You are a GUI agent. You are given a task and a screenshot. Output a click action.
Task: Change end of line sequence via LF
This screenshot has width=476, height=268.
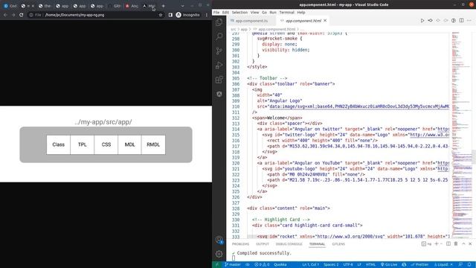click(x=359, y=265)
